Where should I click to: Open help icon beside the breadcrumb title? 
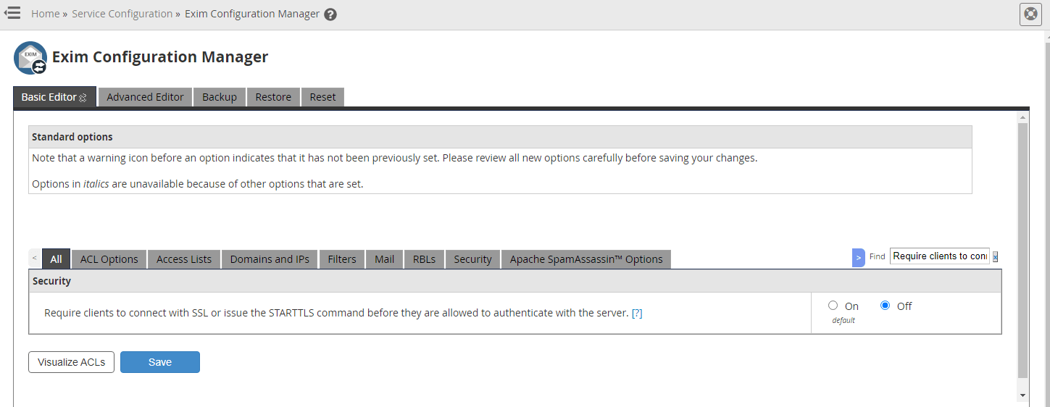(x=330, y=14)
